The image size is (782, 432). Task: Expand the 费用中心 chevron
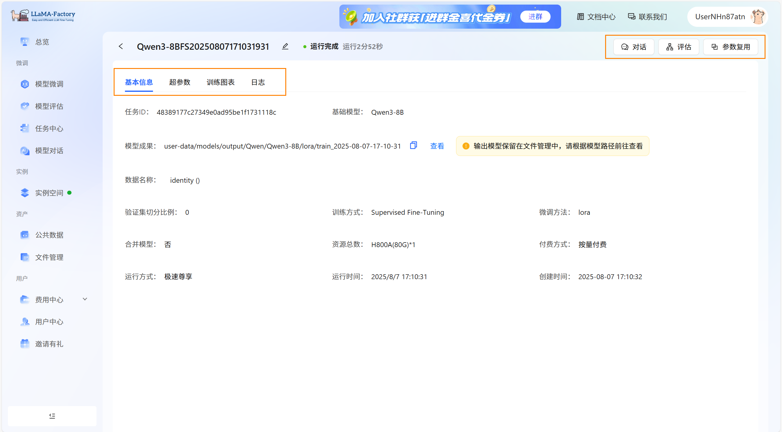click(x=85, y=299)
